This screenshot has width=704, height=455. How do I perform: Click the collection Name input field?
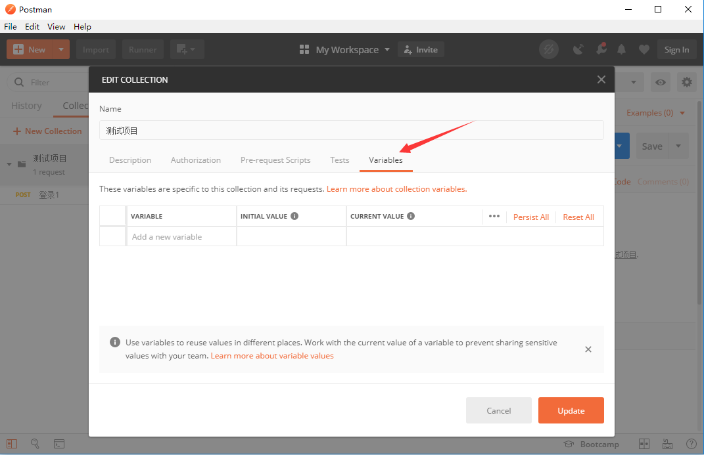point(352,131)
